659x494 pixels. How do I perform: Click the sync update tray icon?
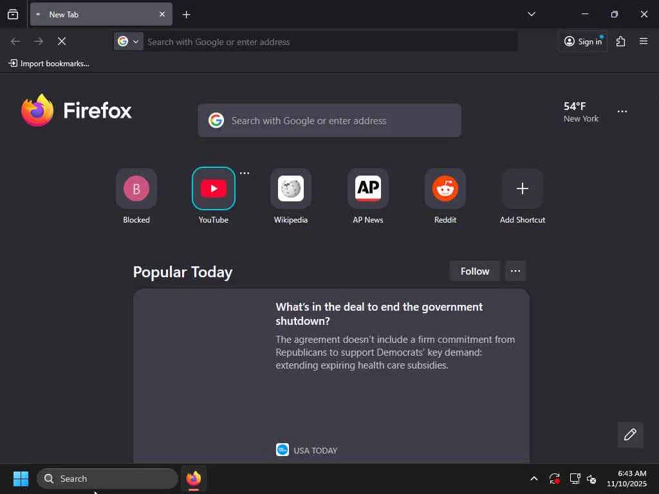point(554,479)
